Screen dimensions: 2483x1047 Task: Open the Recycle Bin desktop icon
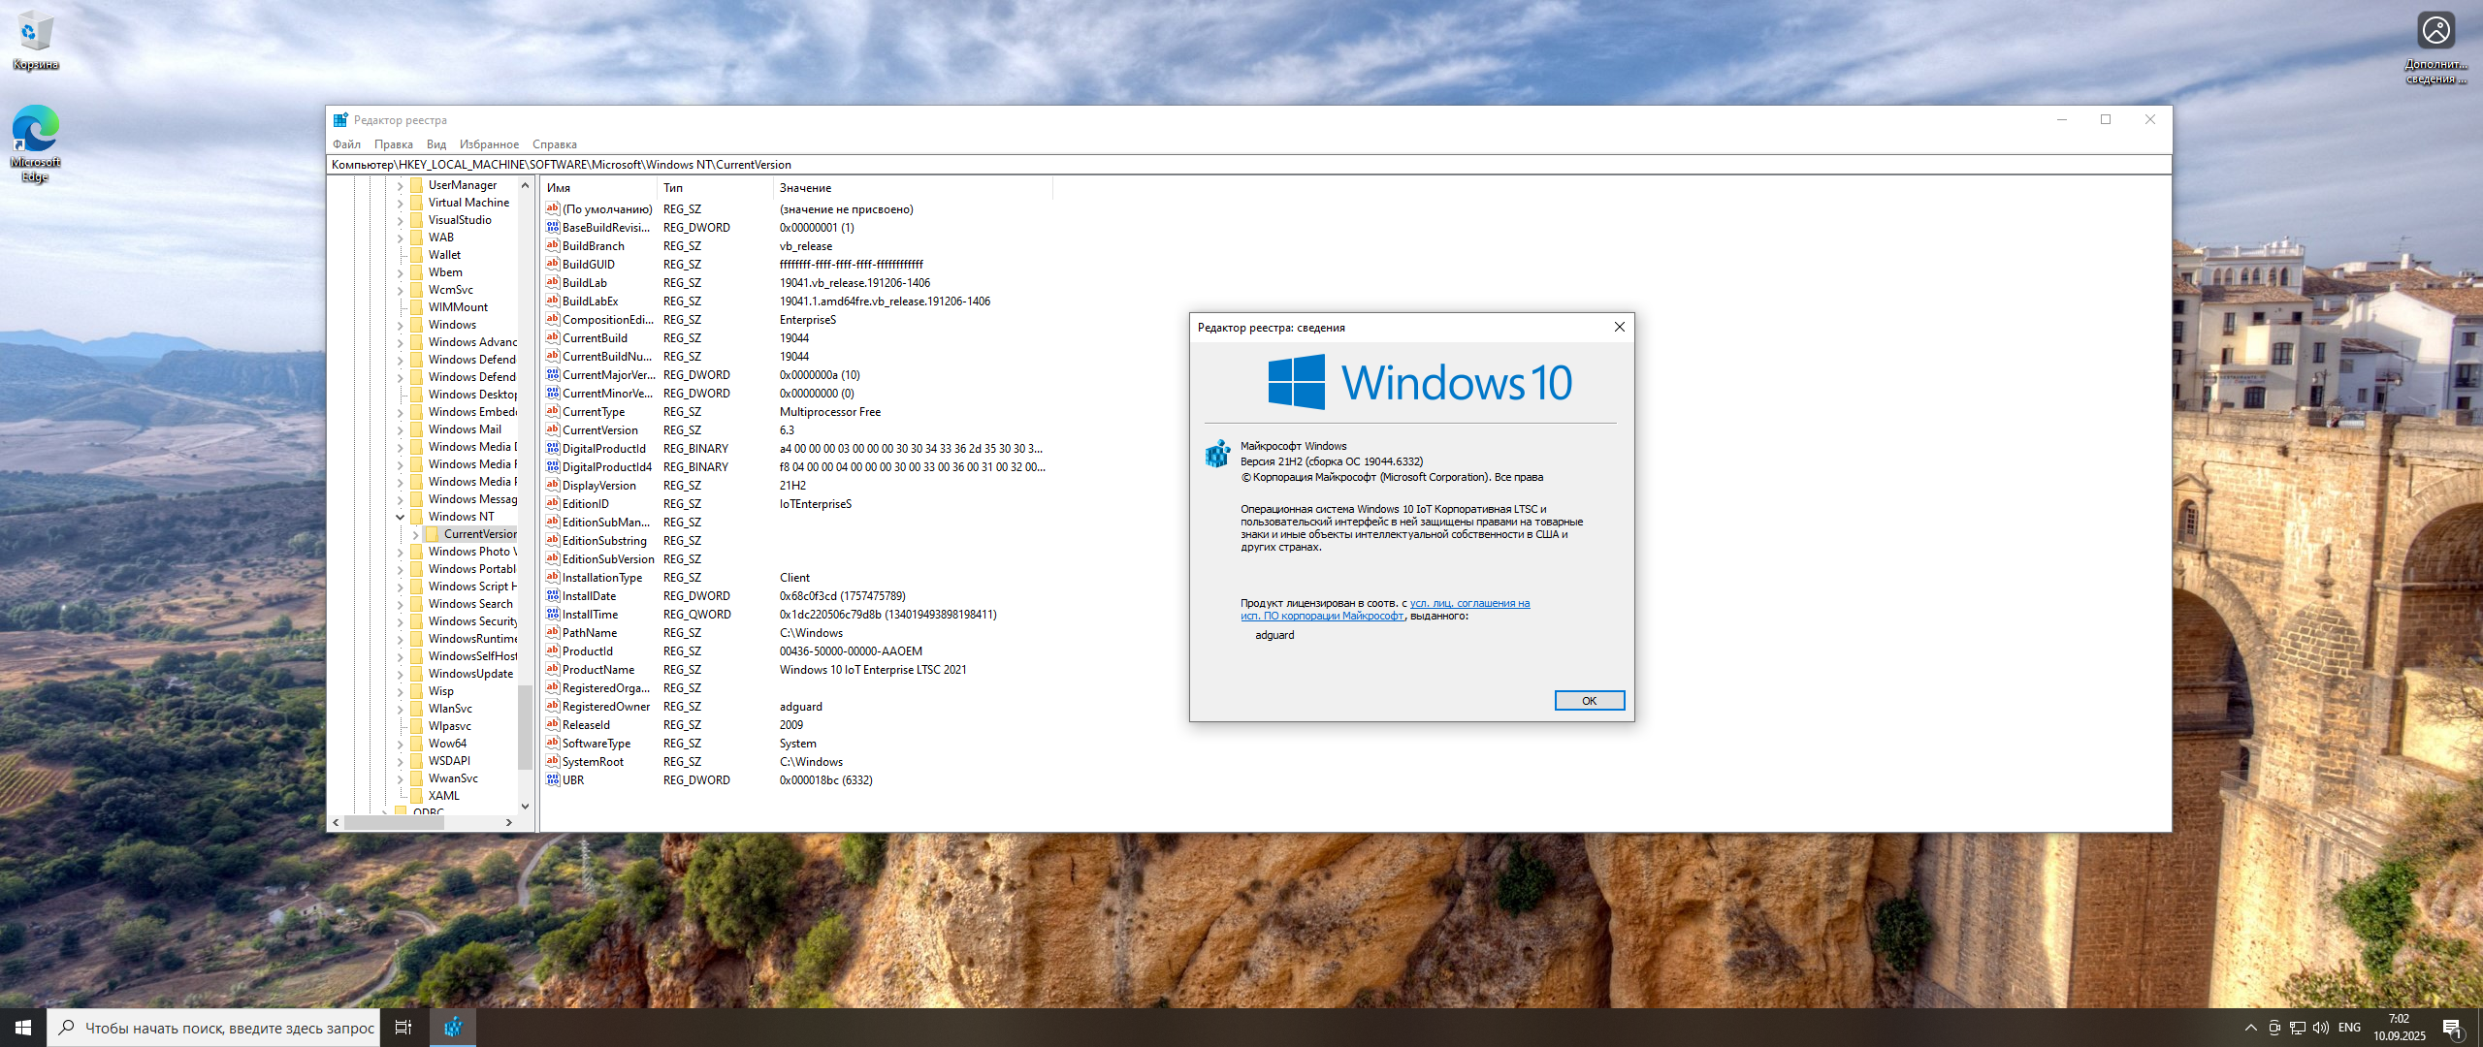point(35,41)
